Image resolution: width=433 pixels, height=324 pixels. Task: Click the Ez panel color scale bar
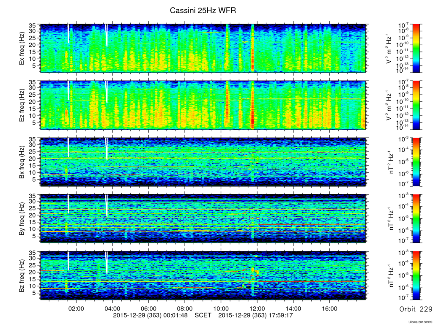tap(416, 105)
